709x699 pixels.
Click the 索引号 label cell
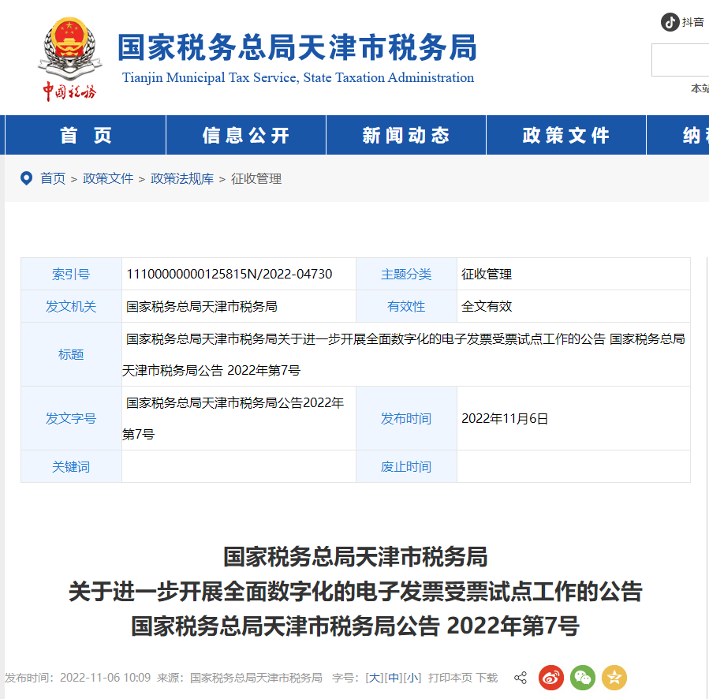(x=71, y=275)
